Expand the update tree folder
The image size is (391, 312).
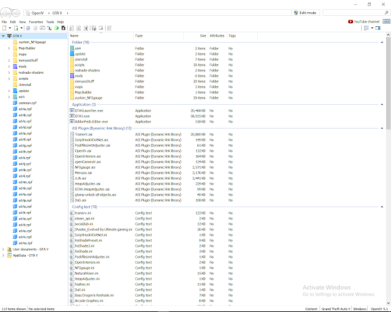click(9, 91)
